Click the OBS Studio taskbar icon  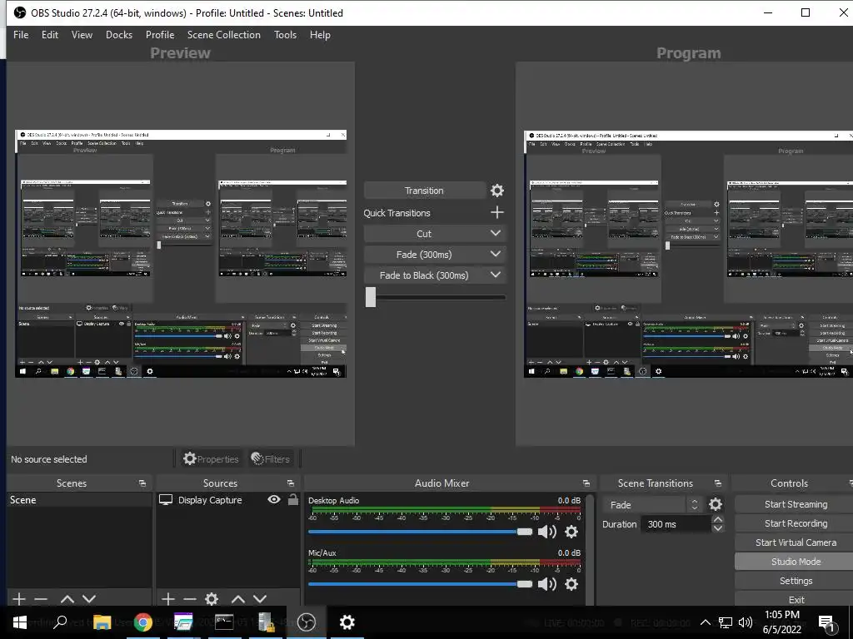click(307, 622)
